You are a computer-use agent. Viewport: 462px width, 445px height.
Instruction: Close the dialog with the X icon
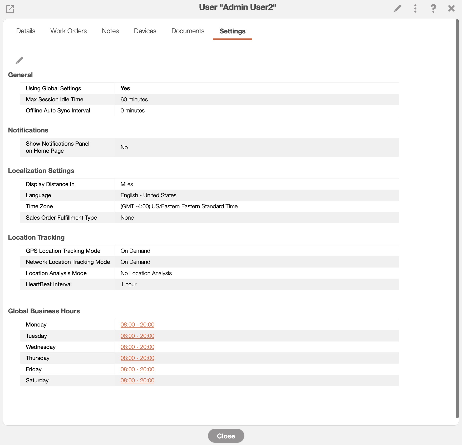click(451, 9)
